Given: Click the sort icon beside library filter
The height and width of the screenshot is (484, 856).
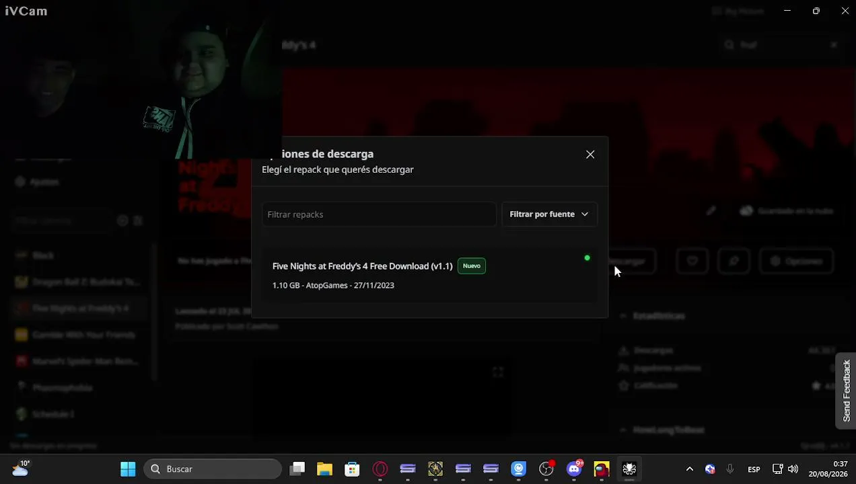Looking at the screenshot, I should tap(138, 220).
